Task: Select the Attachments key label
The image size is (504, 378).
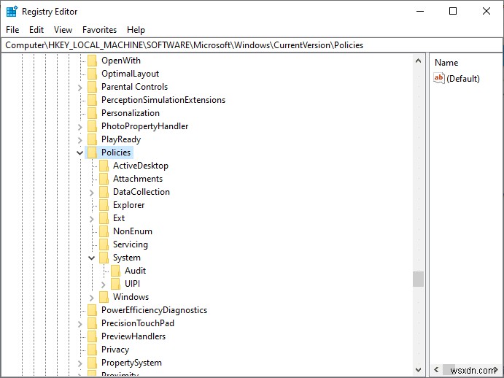Action: [x=138, y=179]
